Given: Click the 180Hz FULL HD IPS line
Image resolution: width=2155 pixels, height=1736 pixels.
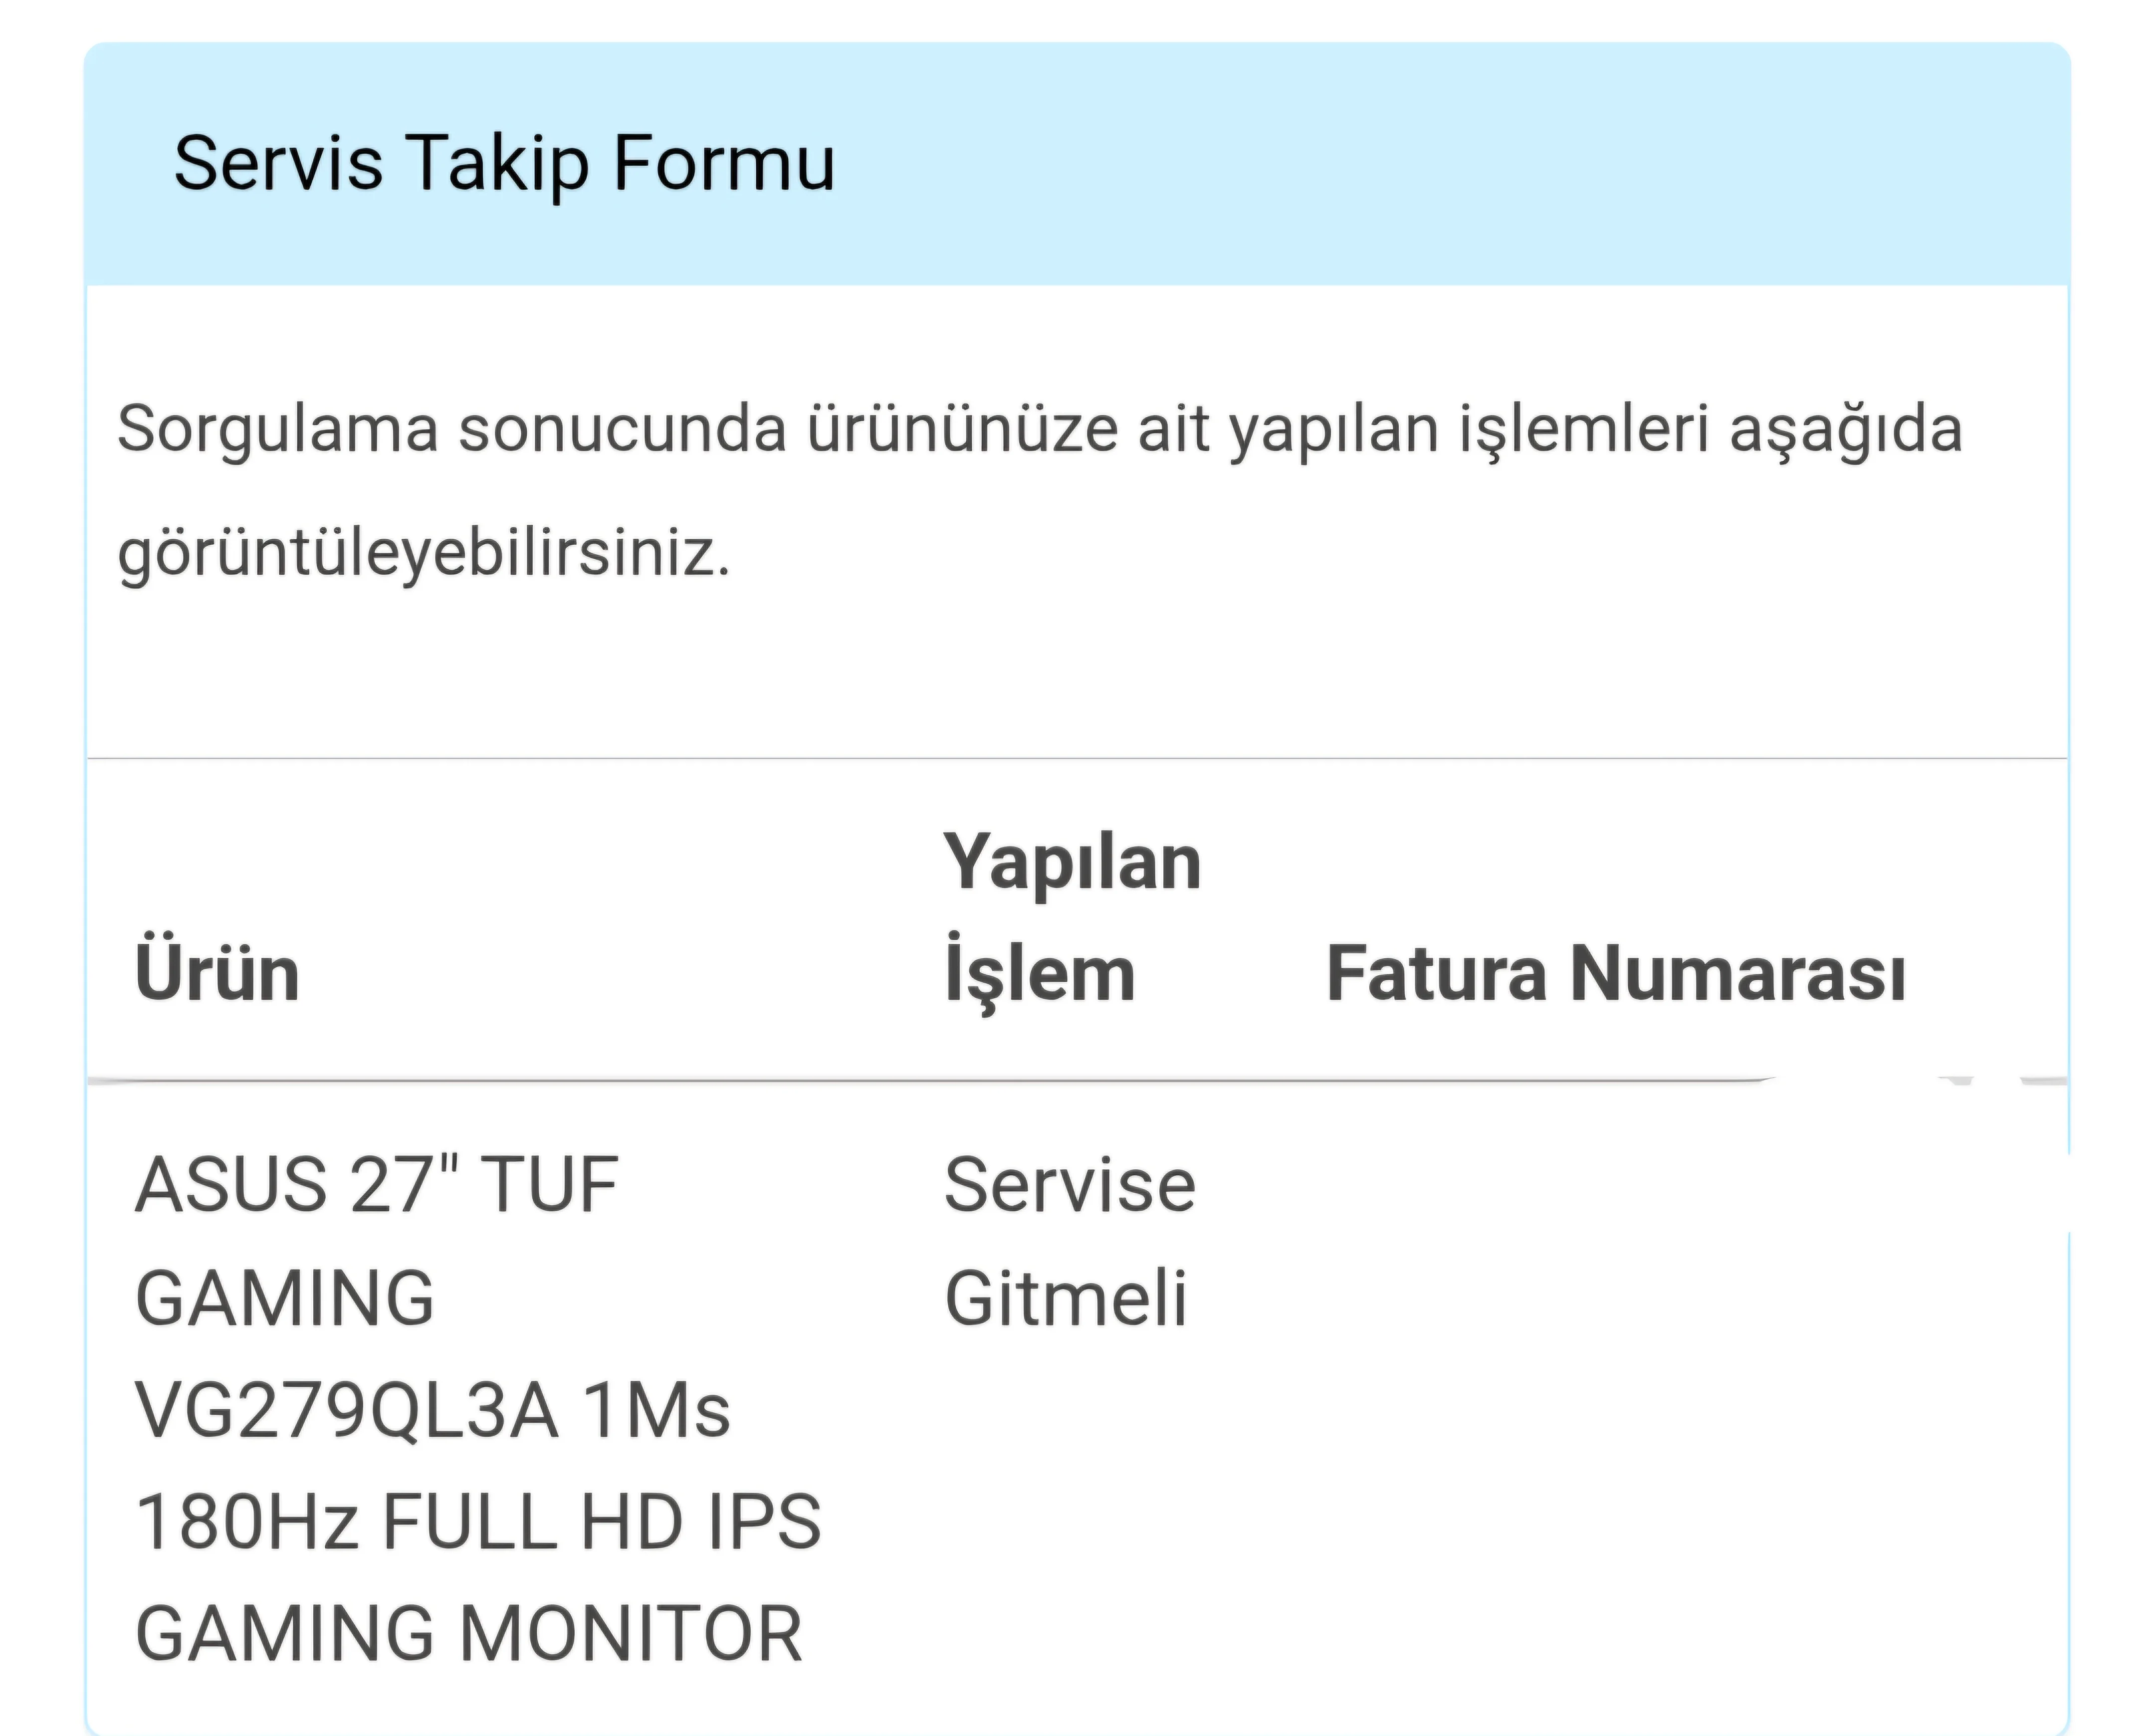Looking at the screenshot, I should click(x=478, y=1522).
